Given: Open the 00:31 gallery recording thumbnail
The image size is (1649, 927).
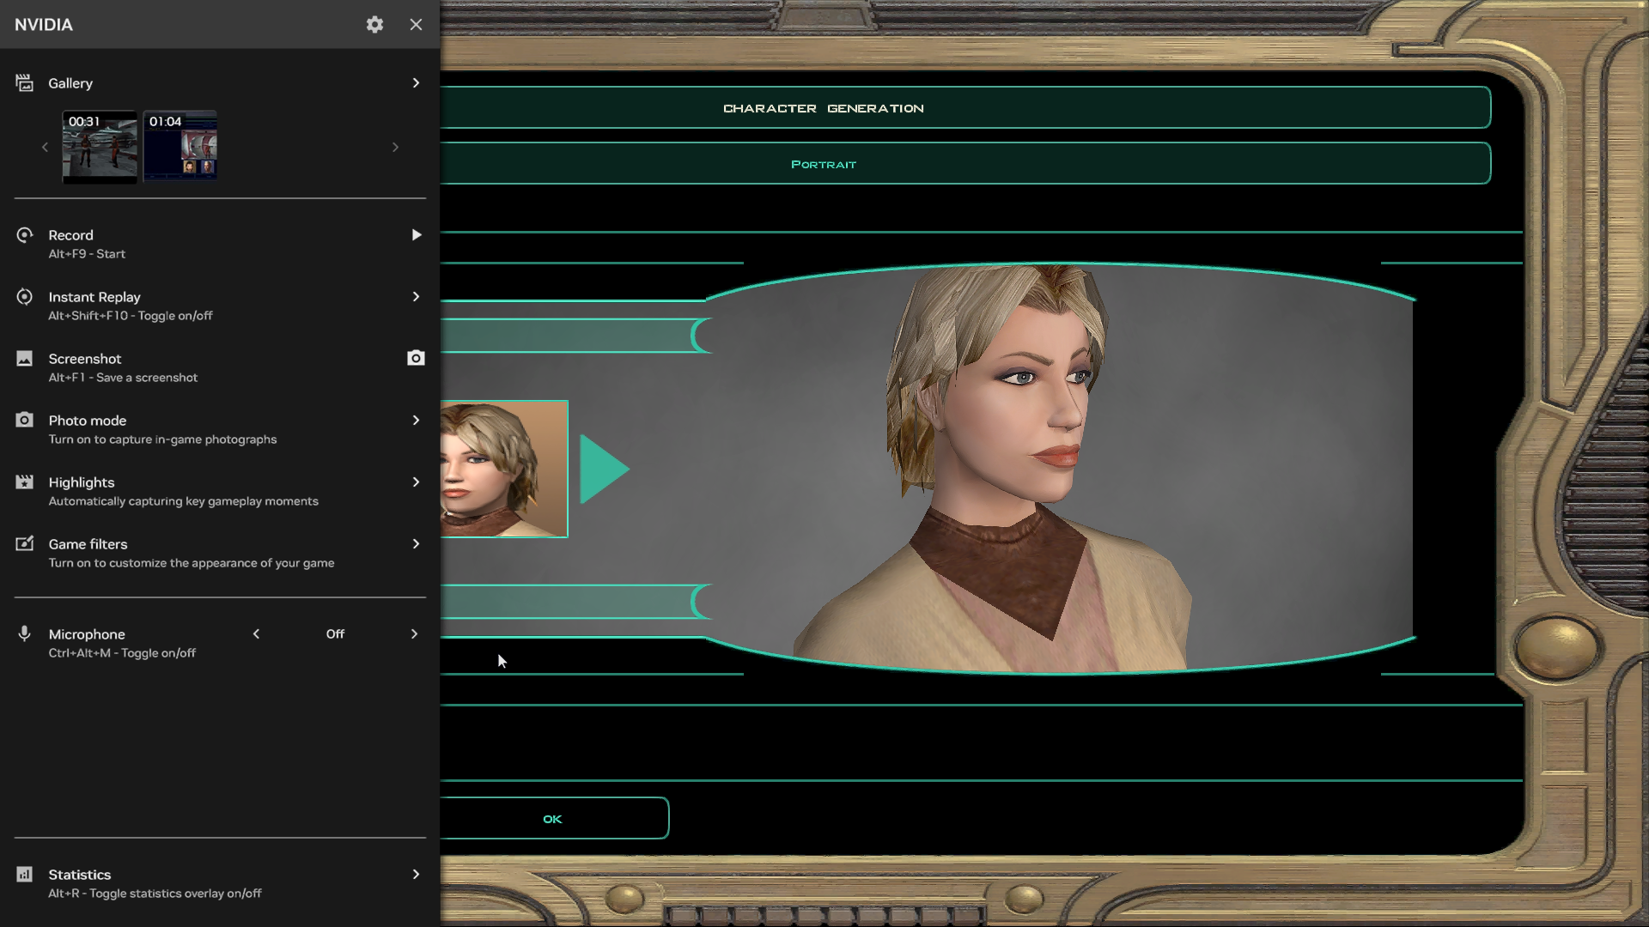Looking at the screenshot, I should click(x=100, y=147).
